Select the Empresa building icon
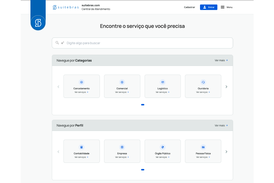Screen dimensions: 274x183 pyautogui.click(x=122, y=147)
